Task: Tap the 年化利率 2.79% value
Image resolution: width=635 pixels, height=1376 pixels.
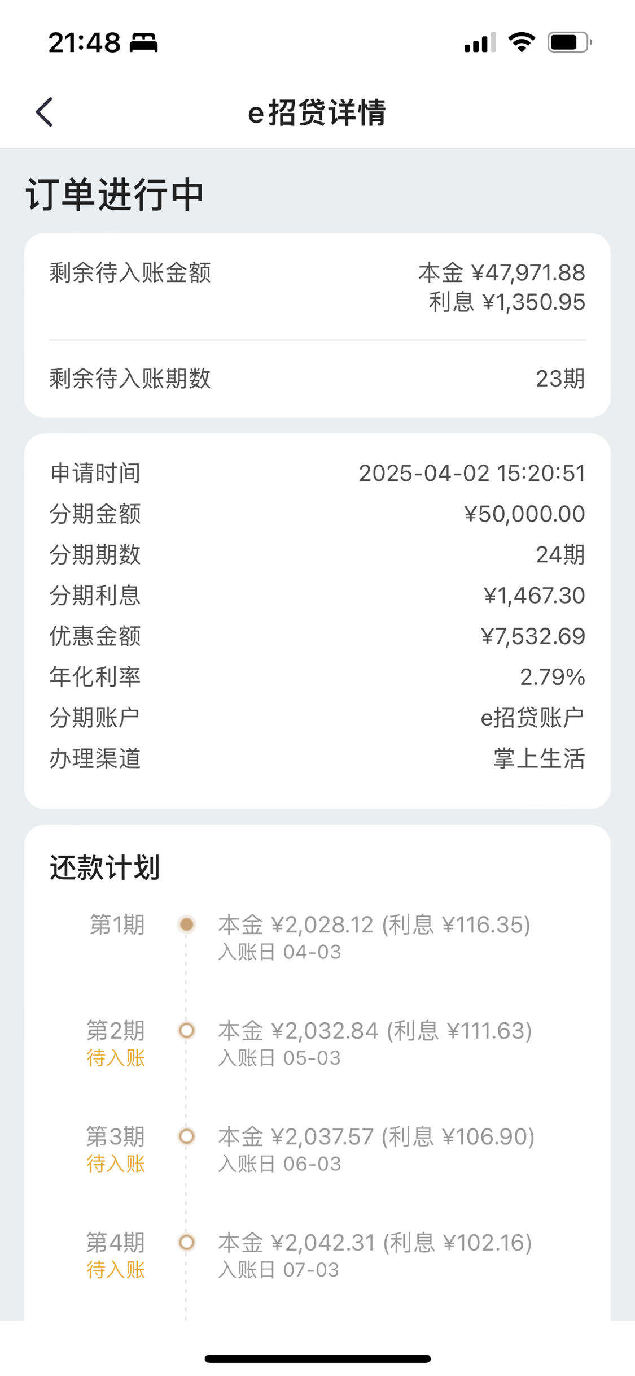Action: coord(552,677)
